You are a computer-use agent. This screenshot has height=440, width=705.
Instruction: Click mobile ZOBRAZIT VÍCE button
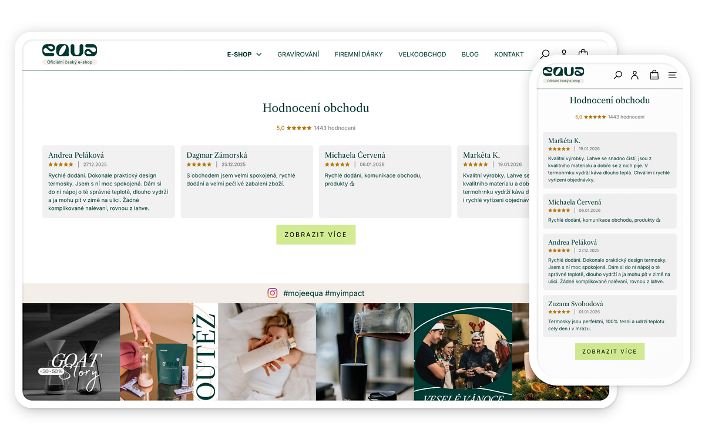point(610,351)
